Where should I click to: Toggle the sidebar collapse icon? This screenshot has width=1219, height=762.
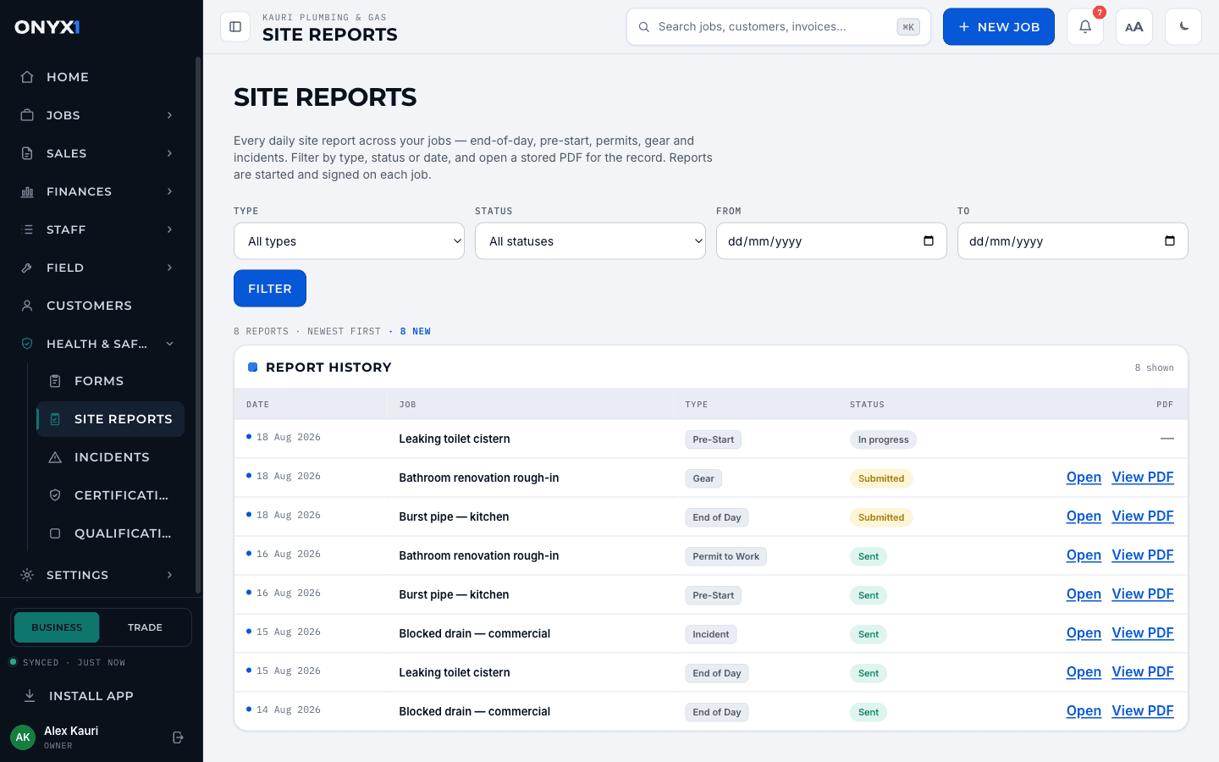pyautogui.click(x=235, y=27)
